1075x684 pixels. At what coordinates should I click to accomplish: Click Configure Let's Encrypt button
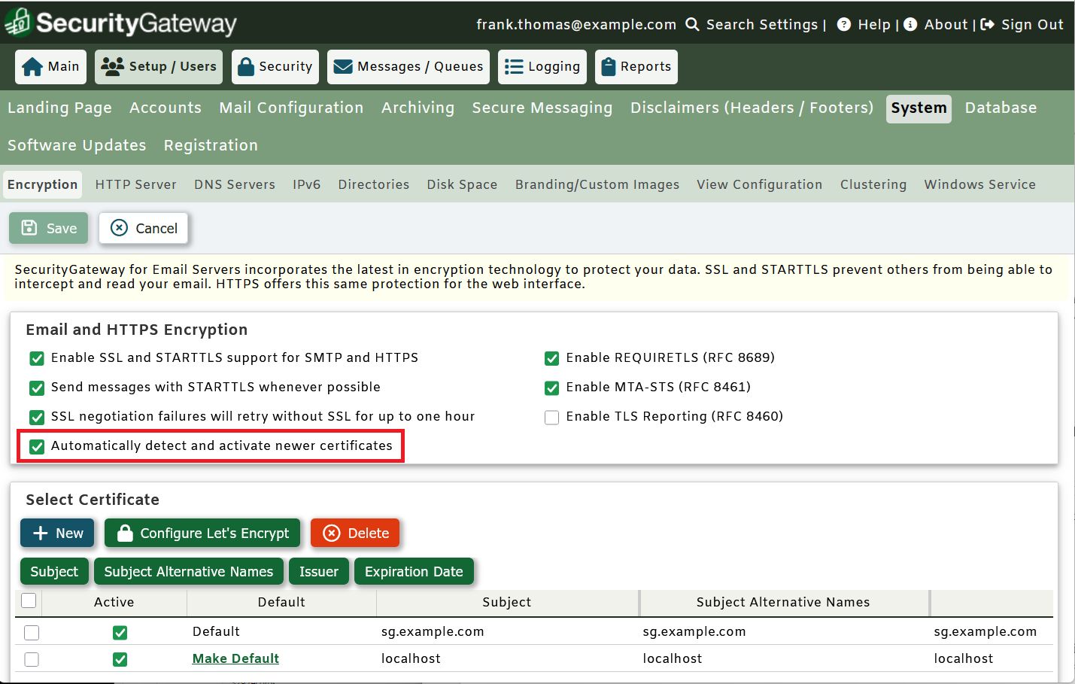[202, 533]
